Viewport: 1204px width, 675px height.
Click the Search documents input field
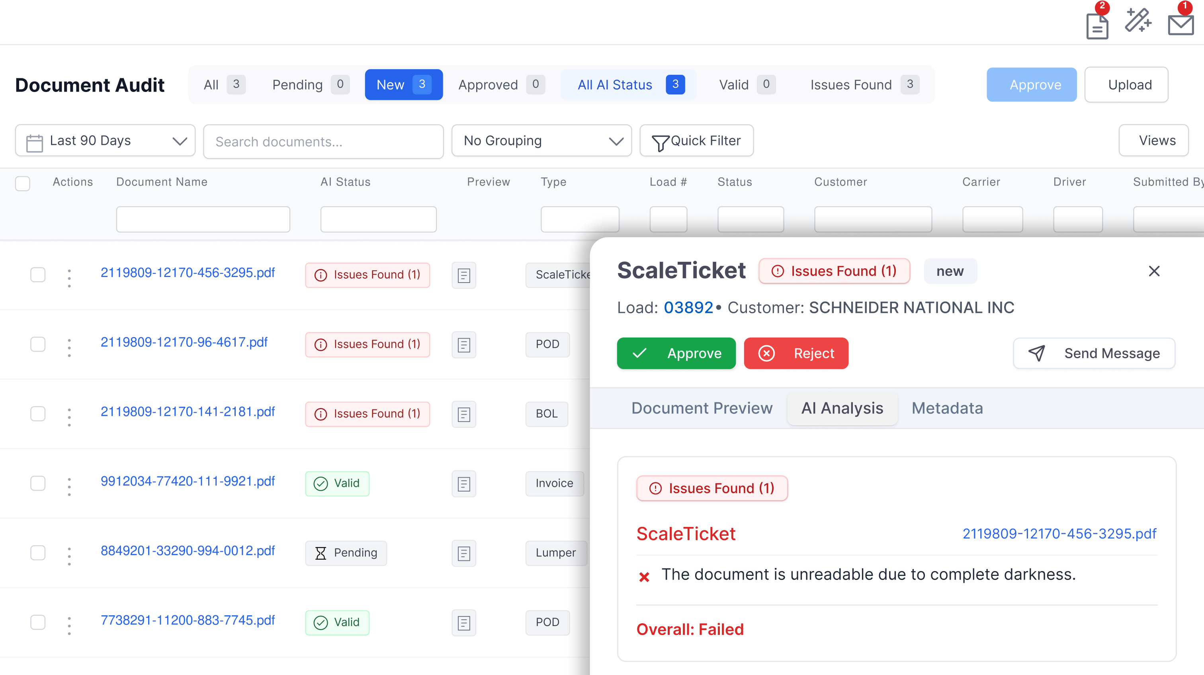tap(323, 142)
